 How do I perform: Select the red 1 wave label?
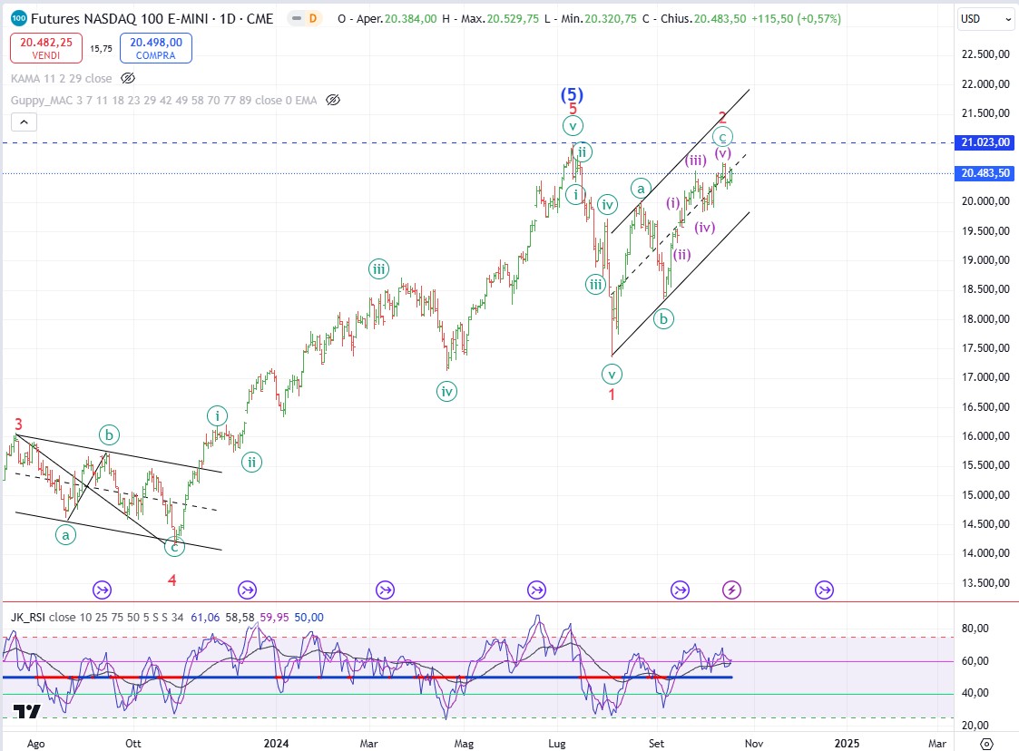(612, 395)
